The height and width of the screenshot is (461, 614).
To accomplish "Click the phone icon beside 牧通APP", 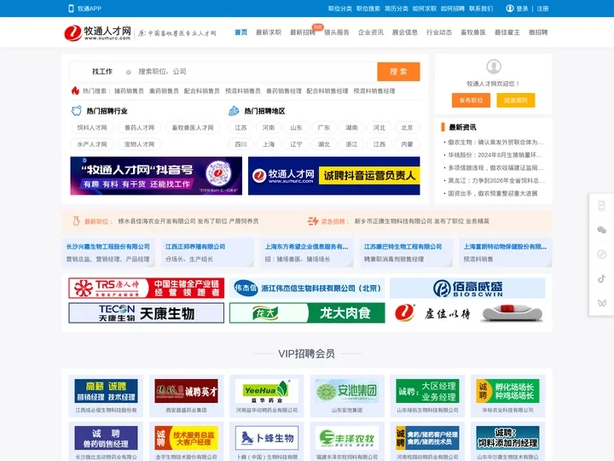I will tap(71, 9).
